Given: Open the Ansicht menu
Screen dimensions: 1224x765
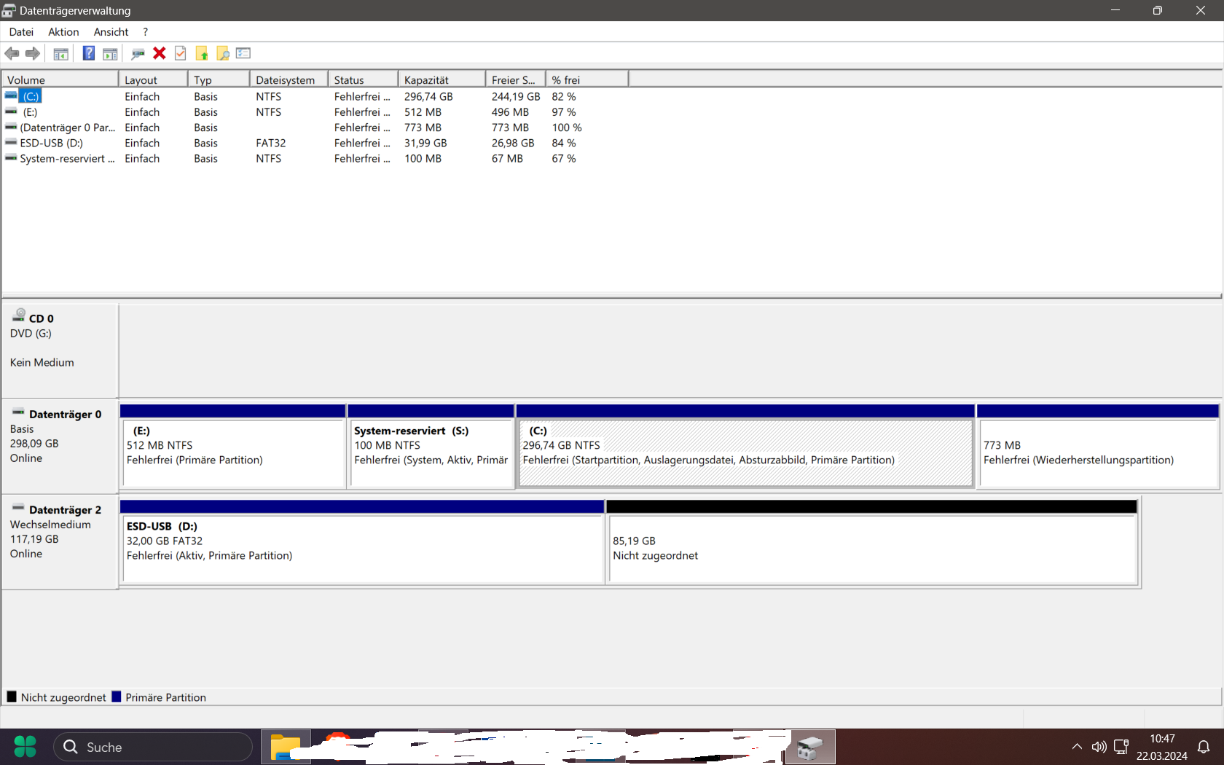Looking at the screenshot, I should (x=111, y=32).
